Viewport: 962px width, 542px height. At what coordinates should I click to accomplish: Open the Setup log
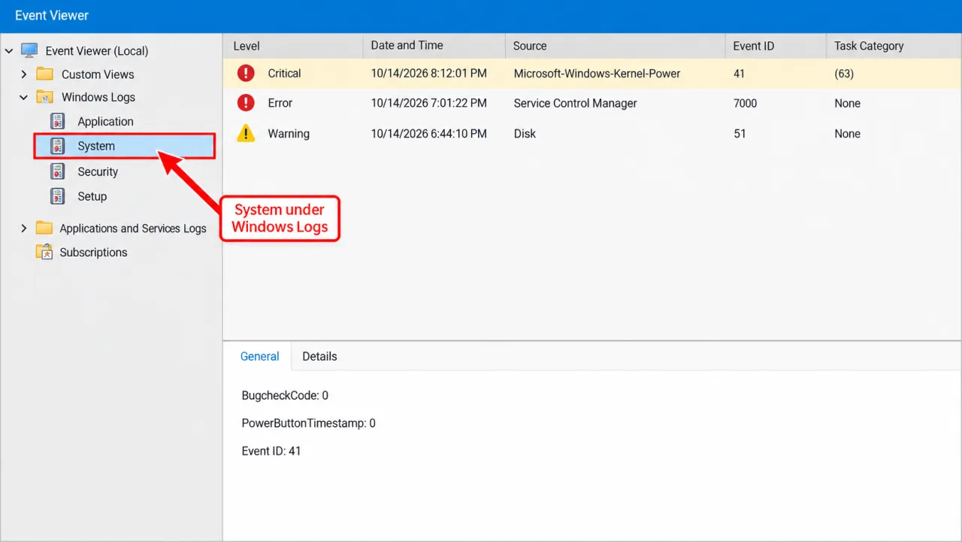[92, 196]
